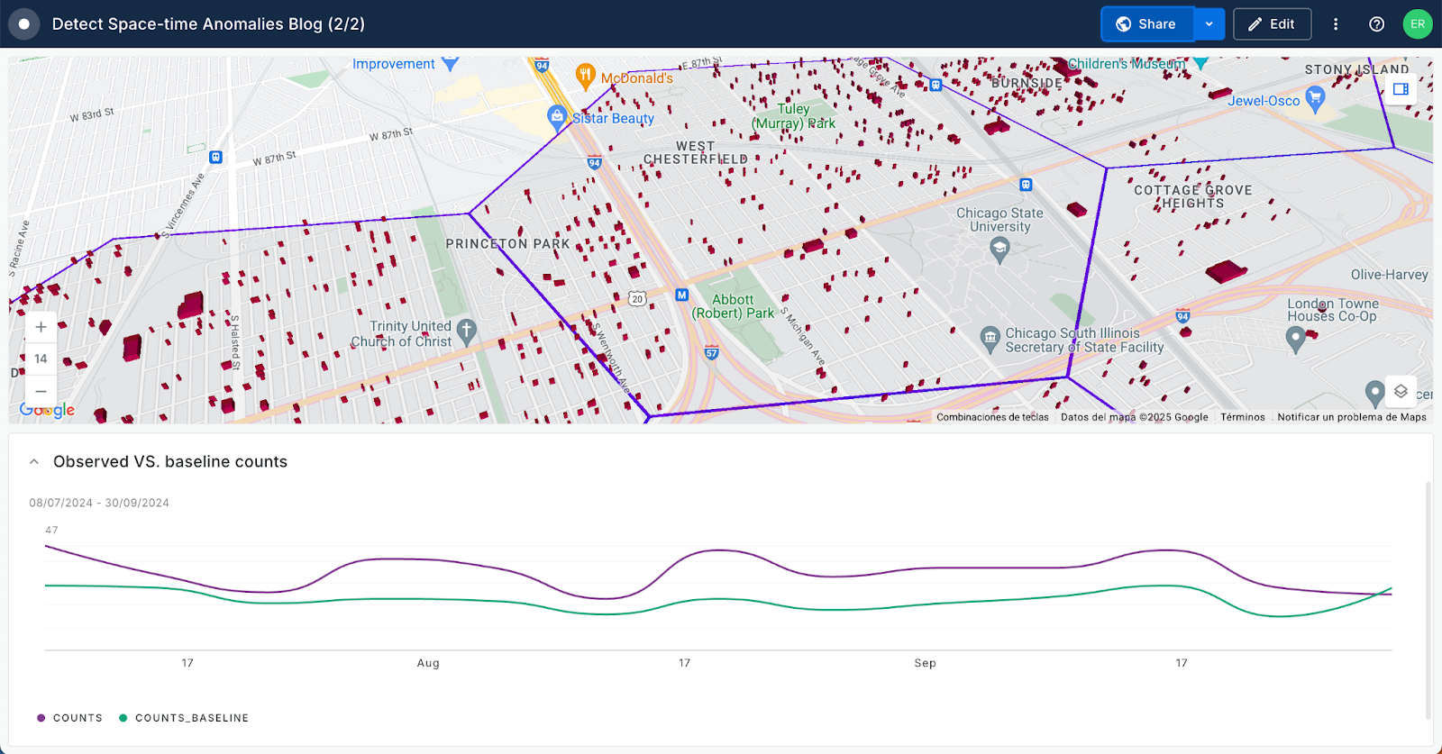The width and height of the screenshot is (1442, 754).
Task: Click the Datos del mapa ©2025 Google text
Action: (1135, 417)
